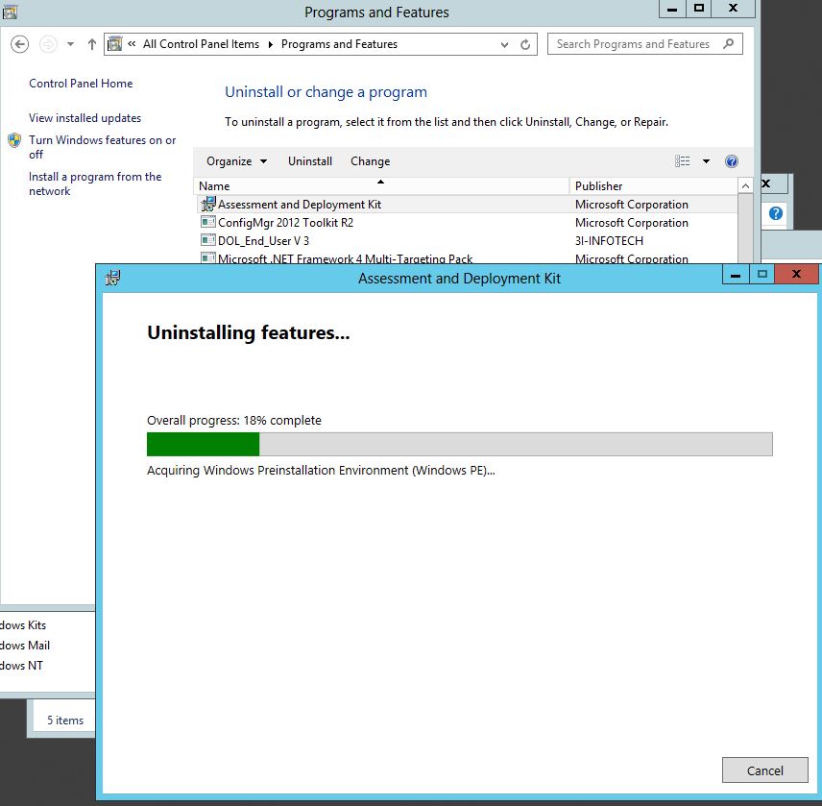Expand the breadcrumb overflow chevron

pyautogui.click(x=132, y=44)
